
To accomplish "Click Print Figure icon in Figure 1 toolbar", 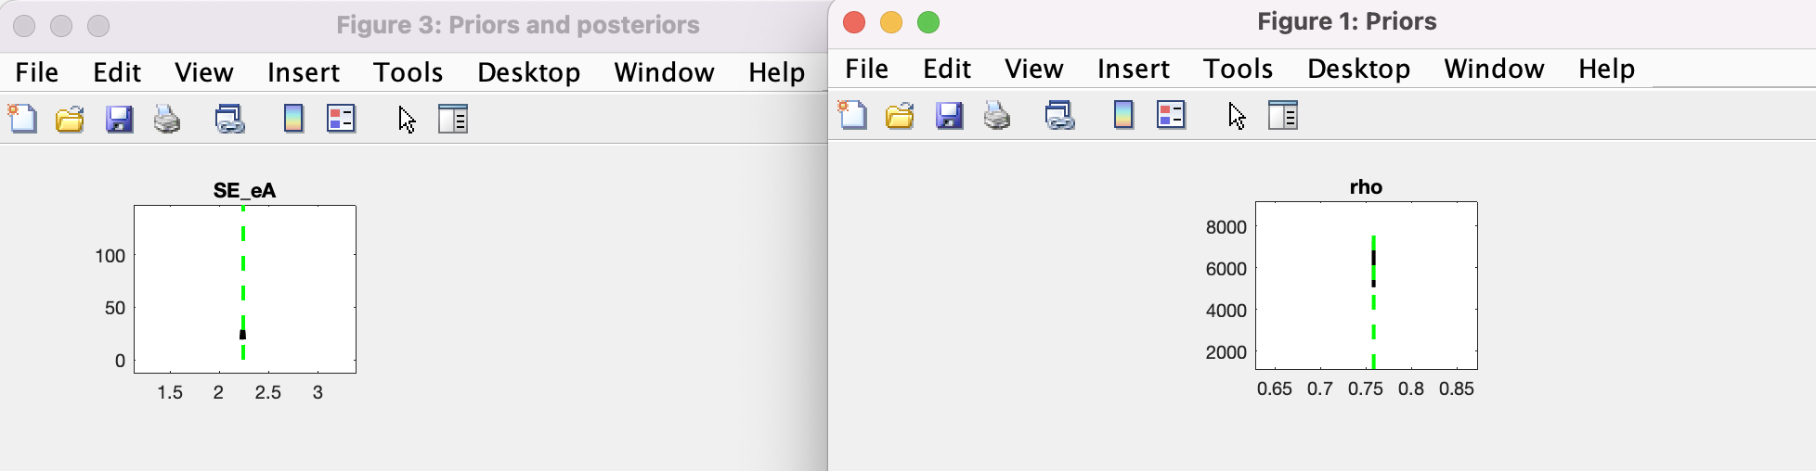I will pos(997,115).
